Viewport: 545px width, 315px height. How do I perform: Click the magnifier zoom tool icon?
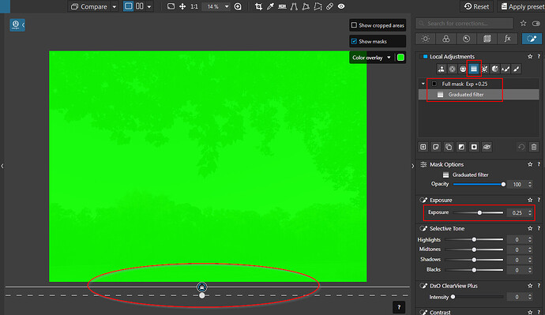coord(238,6)
